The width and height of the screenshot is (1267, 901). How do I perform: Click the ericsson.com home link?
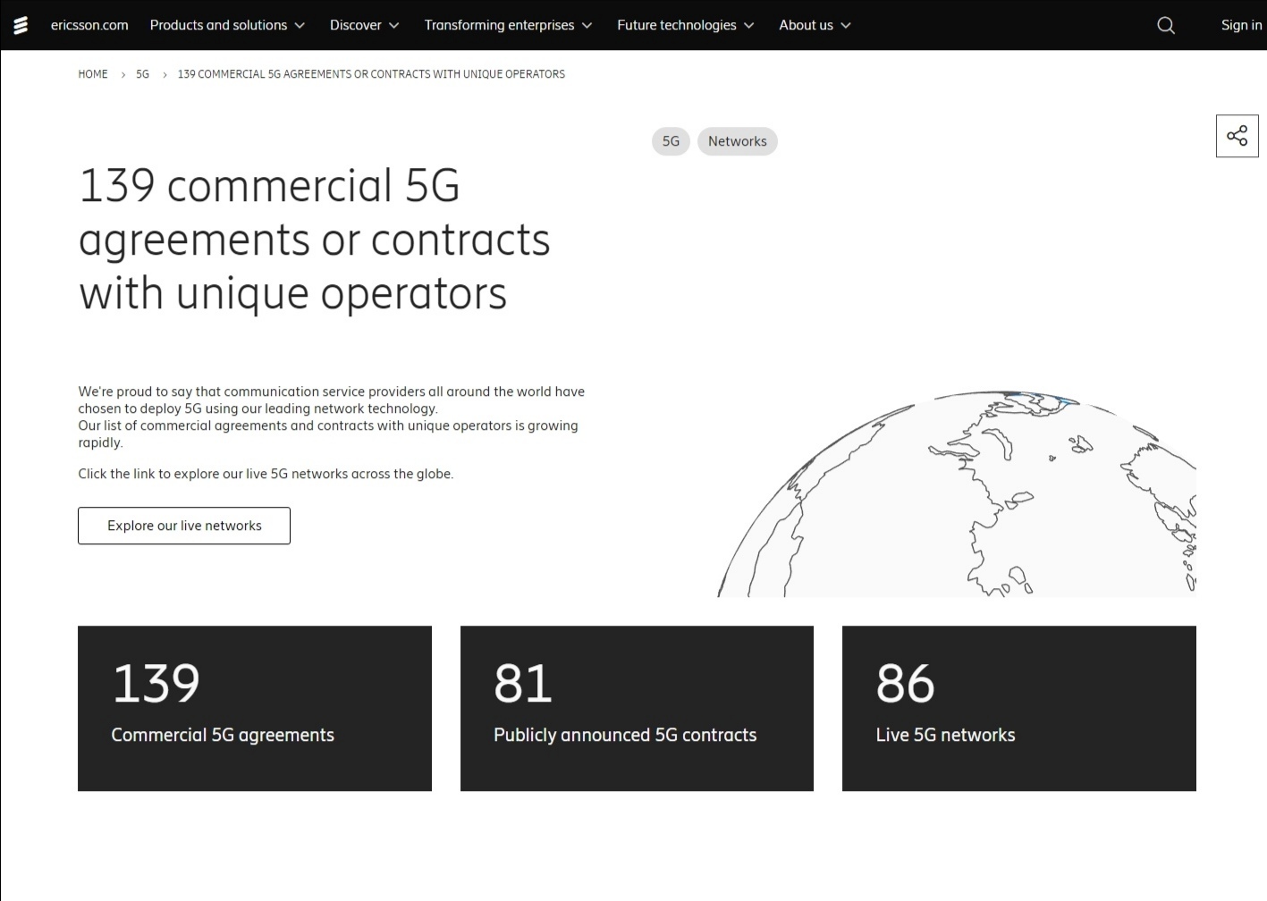pyautogui.click(x=89, y=25)
